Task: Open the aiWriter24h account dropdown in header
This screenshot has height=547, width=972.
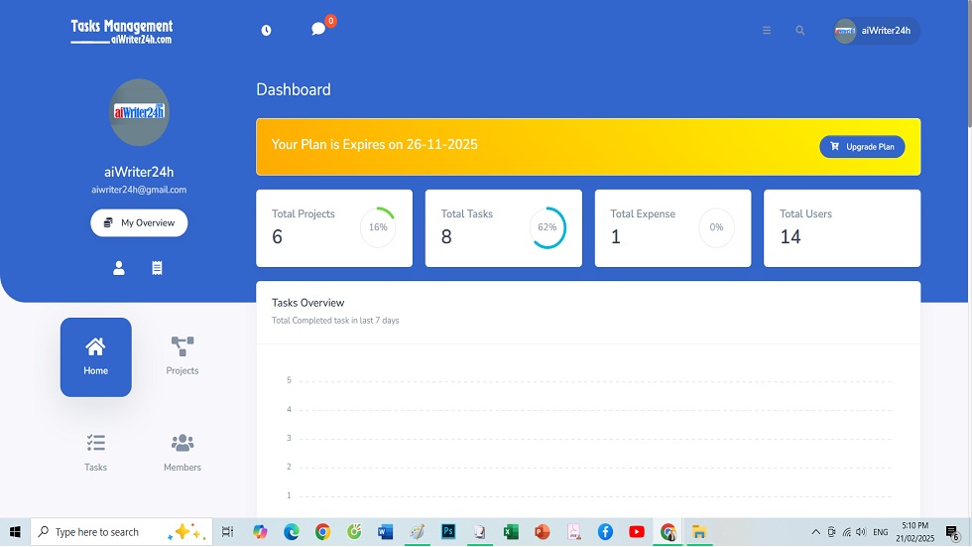Action: point(876,31)
